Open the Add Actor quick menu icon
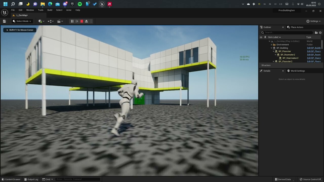The image size is (324, 182). coord(40,21)
